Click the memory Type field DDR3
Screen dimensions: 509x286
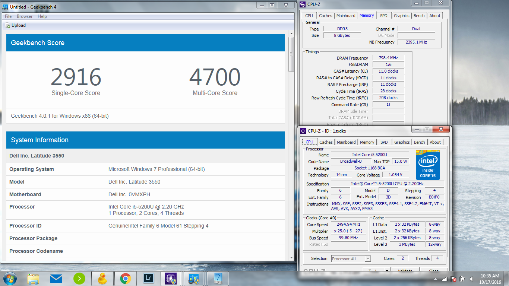(342, 29)
